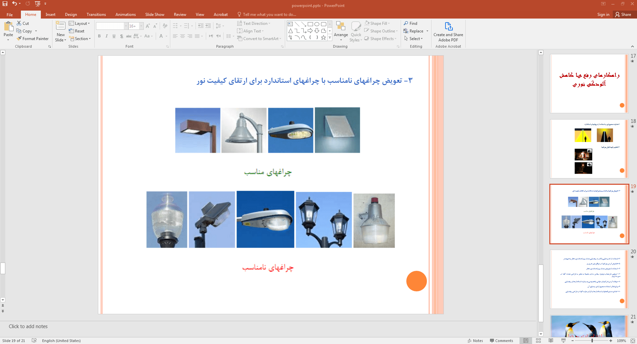Toggle Align Left paragraph alignment
The height and width of the screenshot is (344, 637).
click(x=175, y=36)
